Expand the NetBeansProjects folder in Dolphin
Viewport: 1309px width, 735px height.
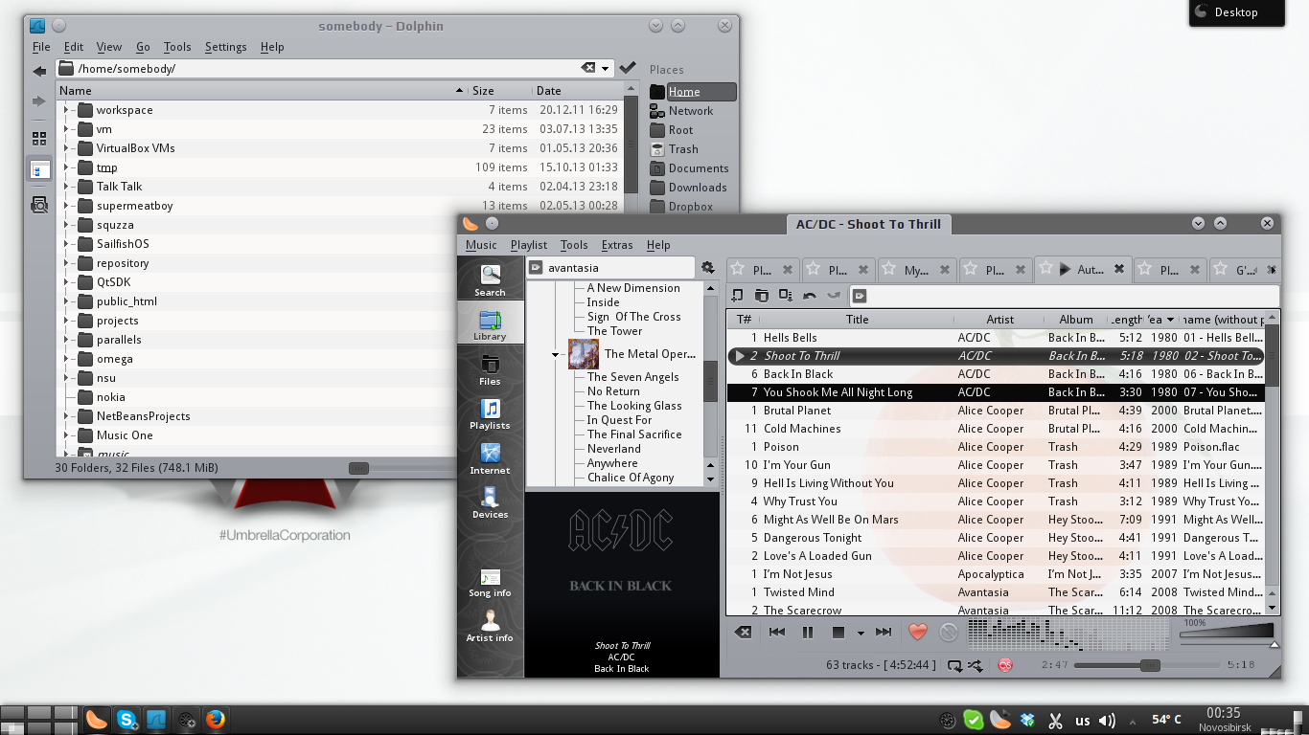click(66, 416)
